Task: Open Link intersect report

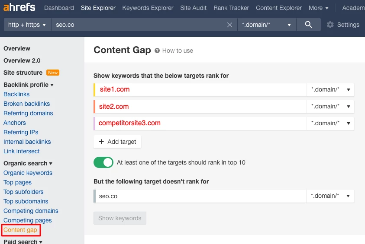Action: [21, 152]
